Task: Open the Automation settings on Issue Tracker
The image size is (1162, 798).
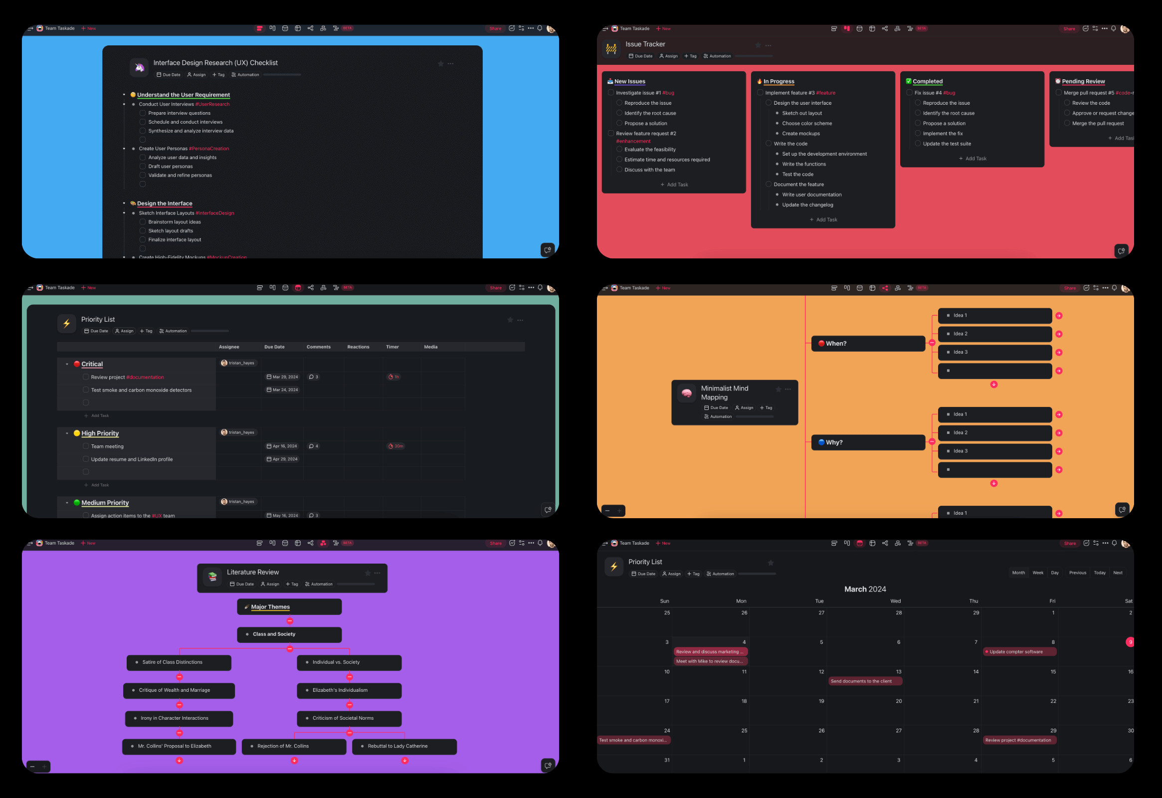Action: (x=717, y=56)
